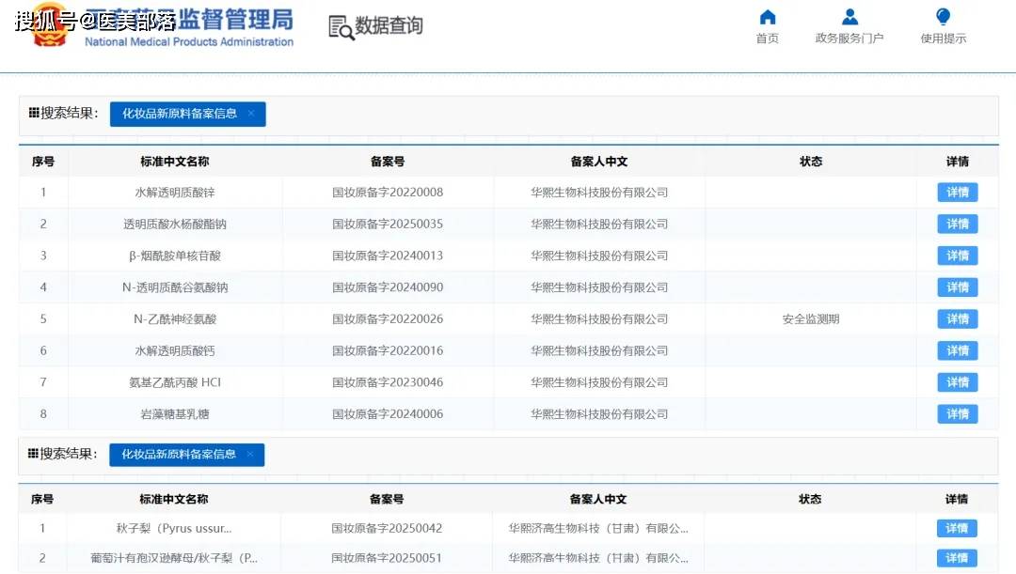Click the 数据查询 search document icon

341,27
